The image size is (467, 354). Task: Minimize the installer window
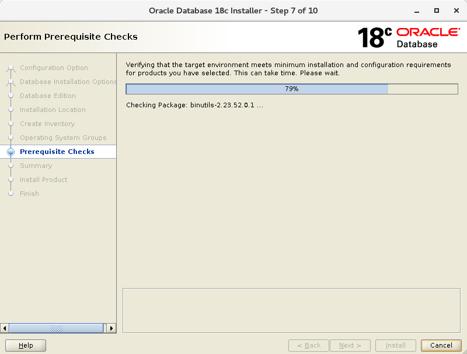click(417, 11)
